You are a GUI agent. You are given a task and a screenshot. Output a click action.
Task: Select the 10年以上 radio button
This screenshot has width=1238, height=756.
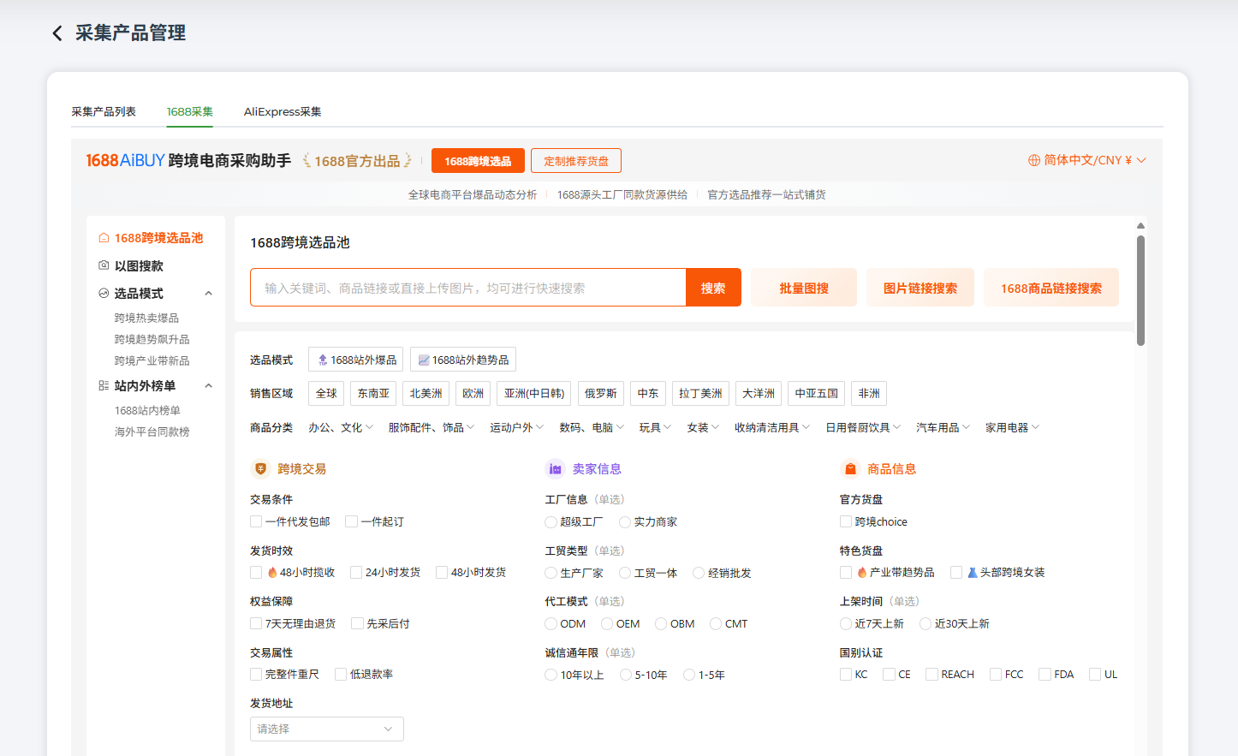pyautogui.click(x=551, y=675)
